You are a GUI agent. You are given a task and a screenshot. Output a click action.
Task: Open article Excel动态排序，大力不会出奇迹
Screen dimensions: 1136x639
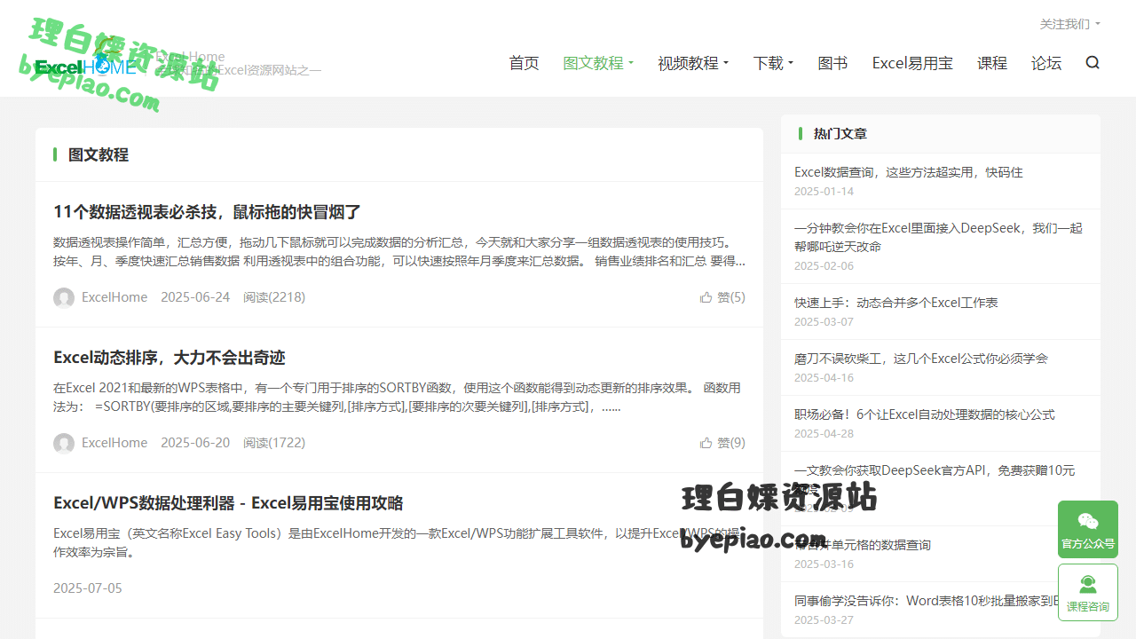pyautogui.click(x=170, y=358)
